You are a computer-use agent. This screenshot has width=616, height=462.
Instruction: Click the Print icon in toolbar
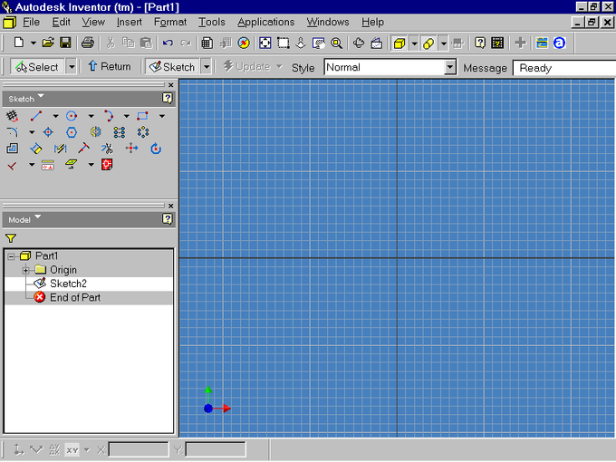(88, 43)
